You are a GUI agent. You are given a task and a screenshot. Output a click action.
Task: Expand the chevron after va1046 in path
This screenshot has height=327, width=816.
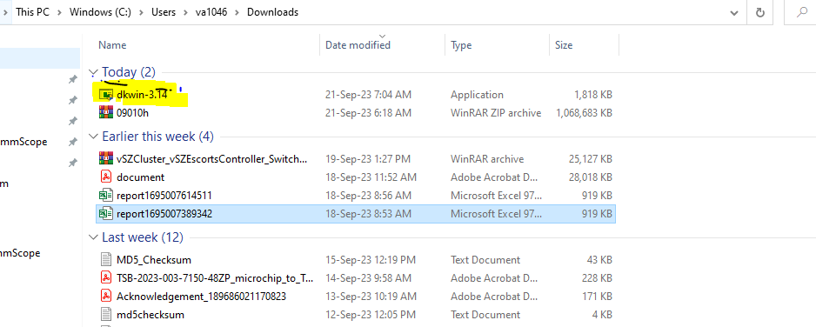[237, 12]
